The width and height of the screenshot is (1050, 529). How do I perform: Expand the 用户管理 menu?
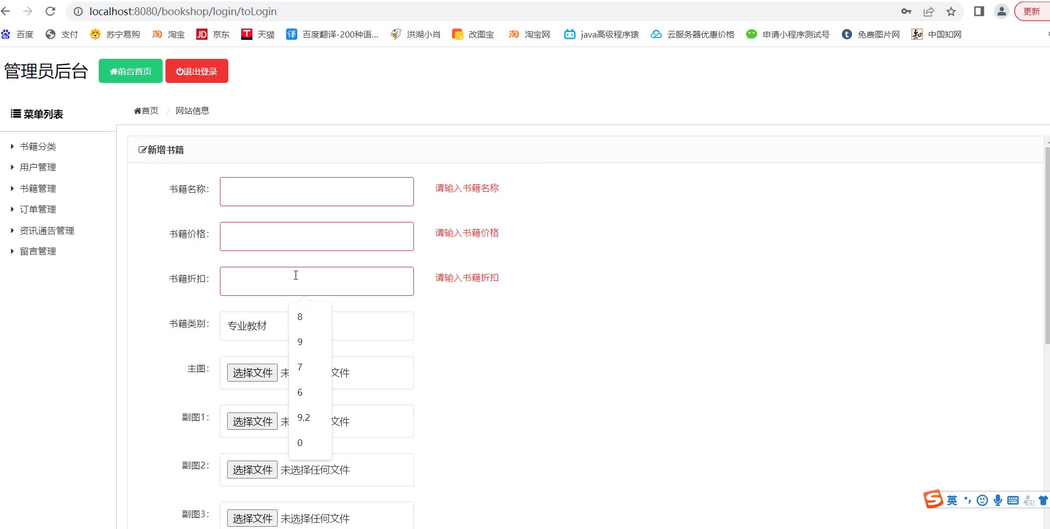38,168
